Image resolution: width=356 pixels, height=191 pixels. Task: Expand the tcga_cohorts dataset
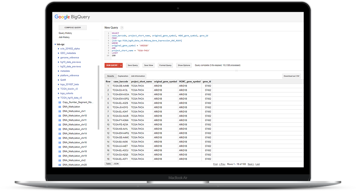59,93
